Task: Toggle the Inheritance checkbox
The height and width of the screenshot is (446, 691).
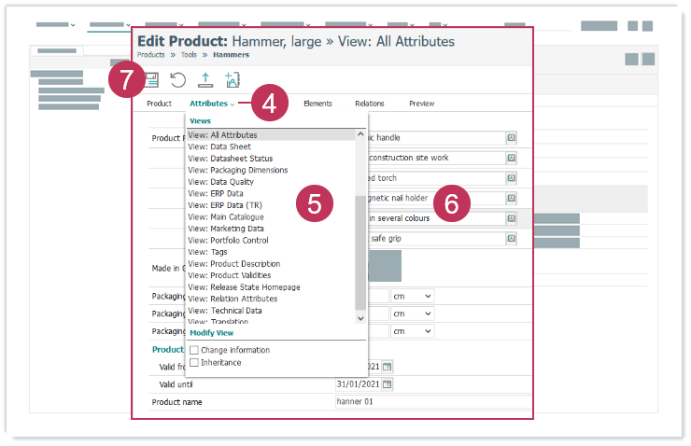Action: (x=194, y=363)
